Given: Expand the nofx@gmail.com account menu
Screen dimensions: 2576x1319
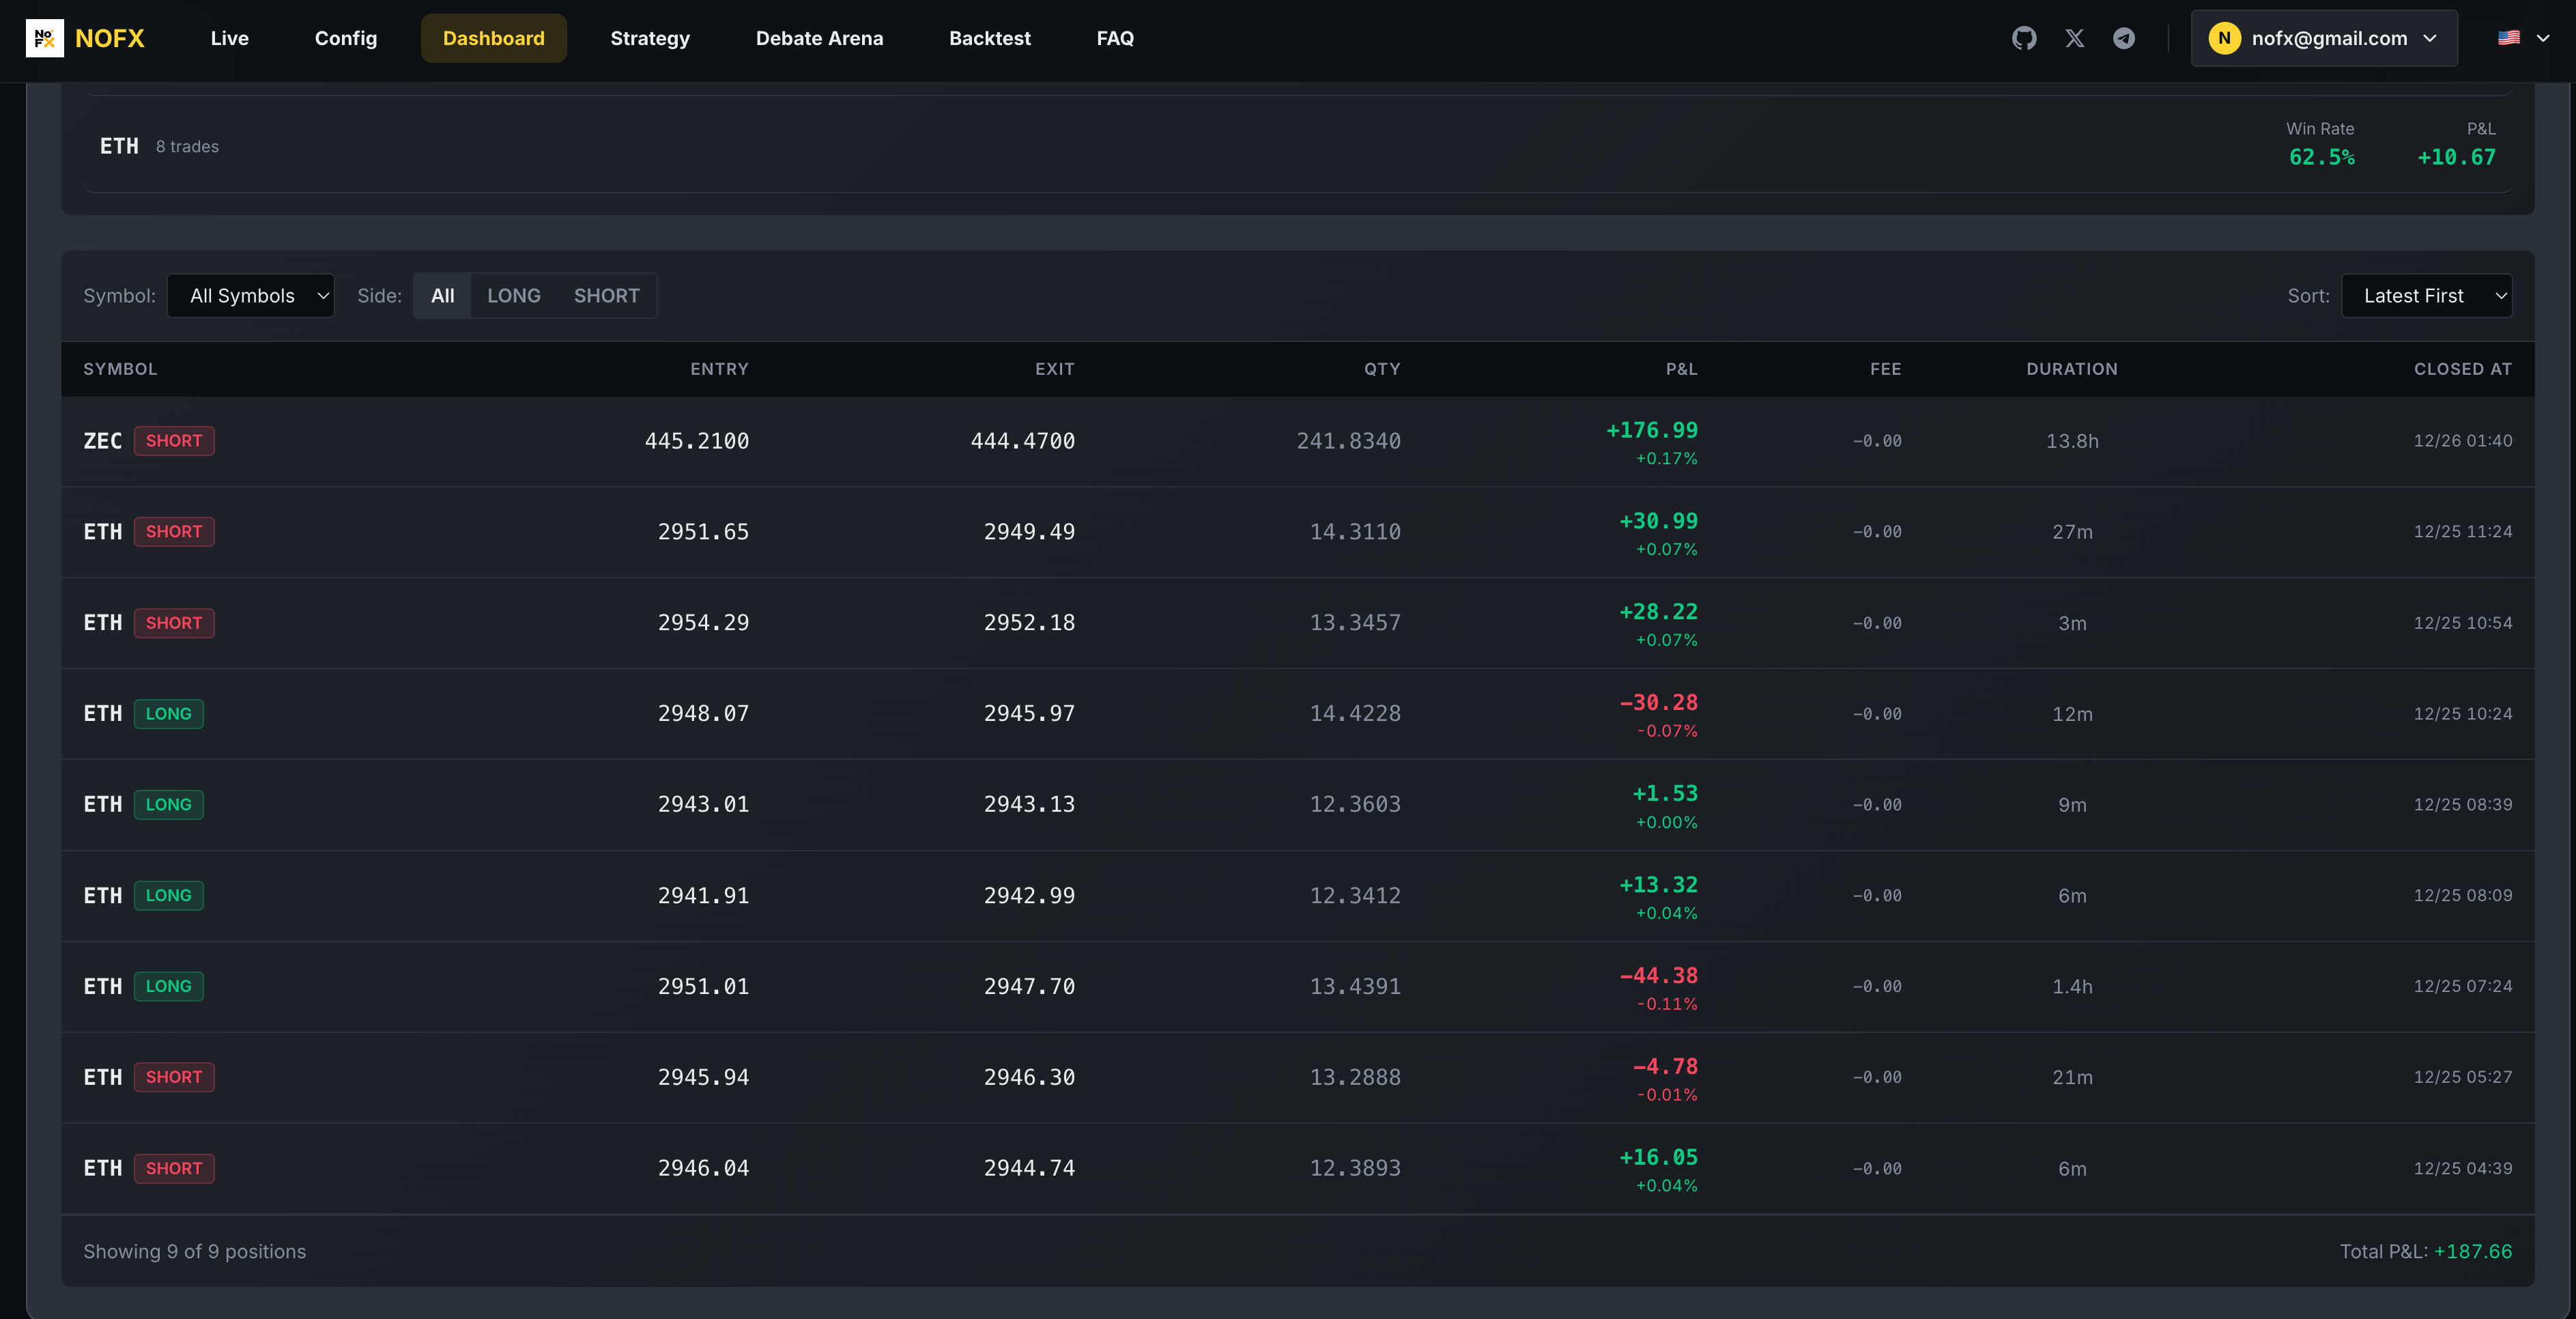Looking at the screenshot, I should (2324, 38).
